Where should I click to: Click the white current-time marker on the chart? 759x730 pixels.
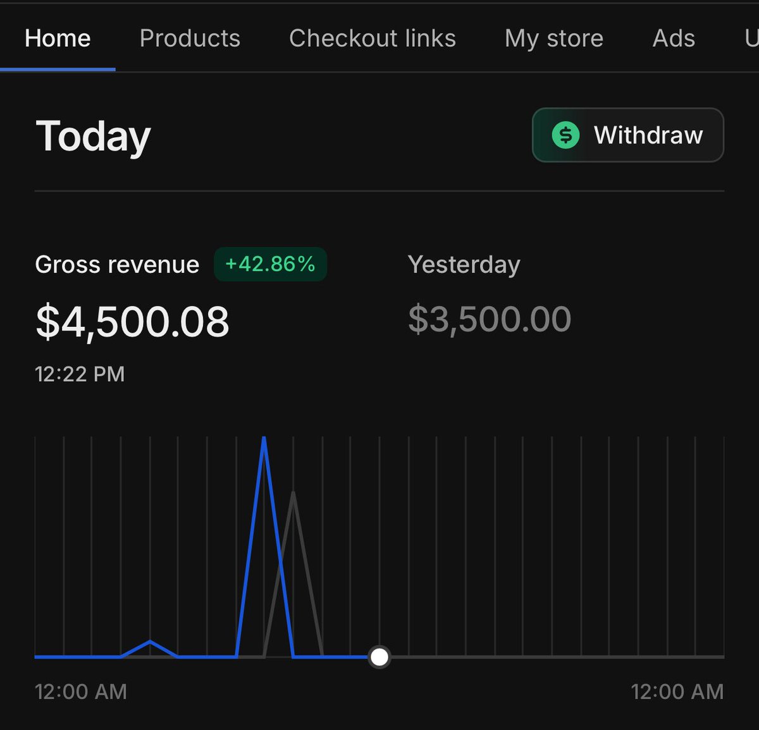click(x=379, y=657)
